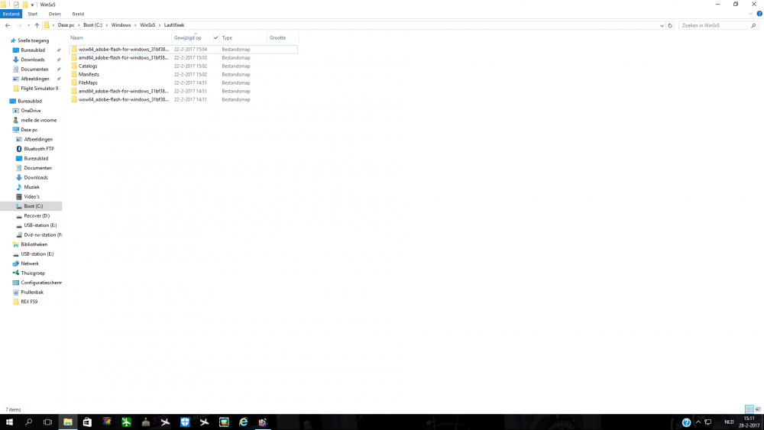Open Dvd-rw-station (F:) in the sidebar
Image resolution: width=764 pixels, height=430 pixels.
42,234
